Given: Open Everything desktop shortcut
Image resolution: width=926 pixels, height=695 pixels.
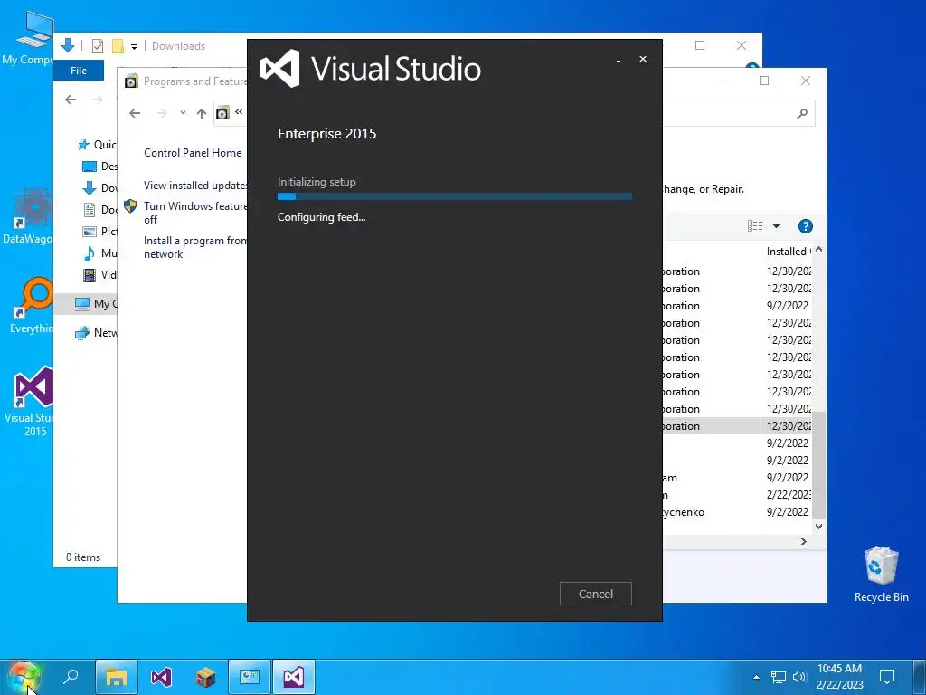Looking at the screenshot, I should point(30,306).
